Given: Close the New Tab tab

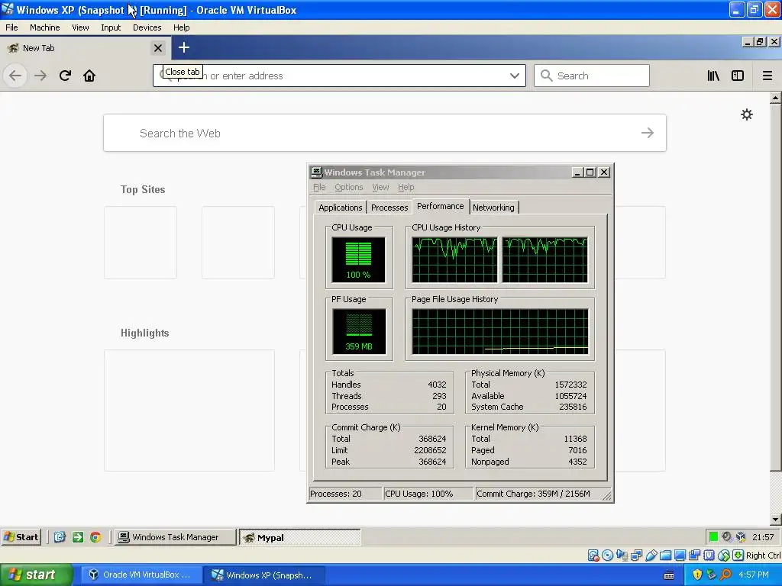Looking at the screenshot, I should [158, 48].
